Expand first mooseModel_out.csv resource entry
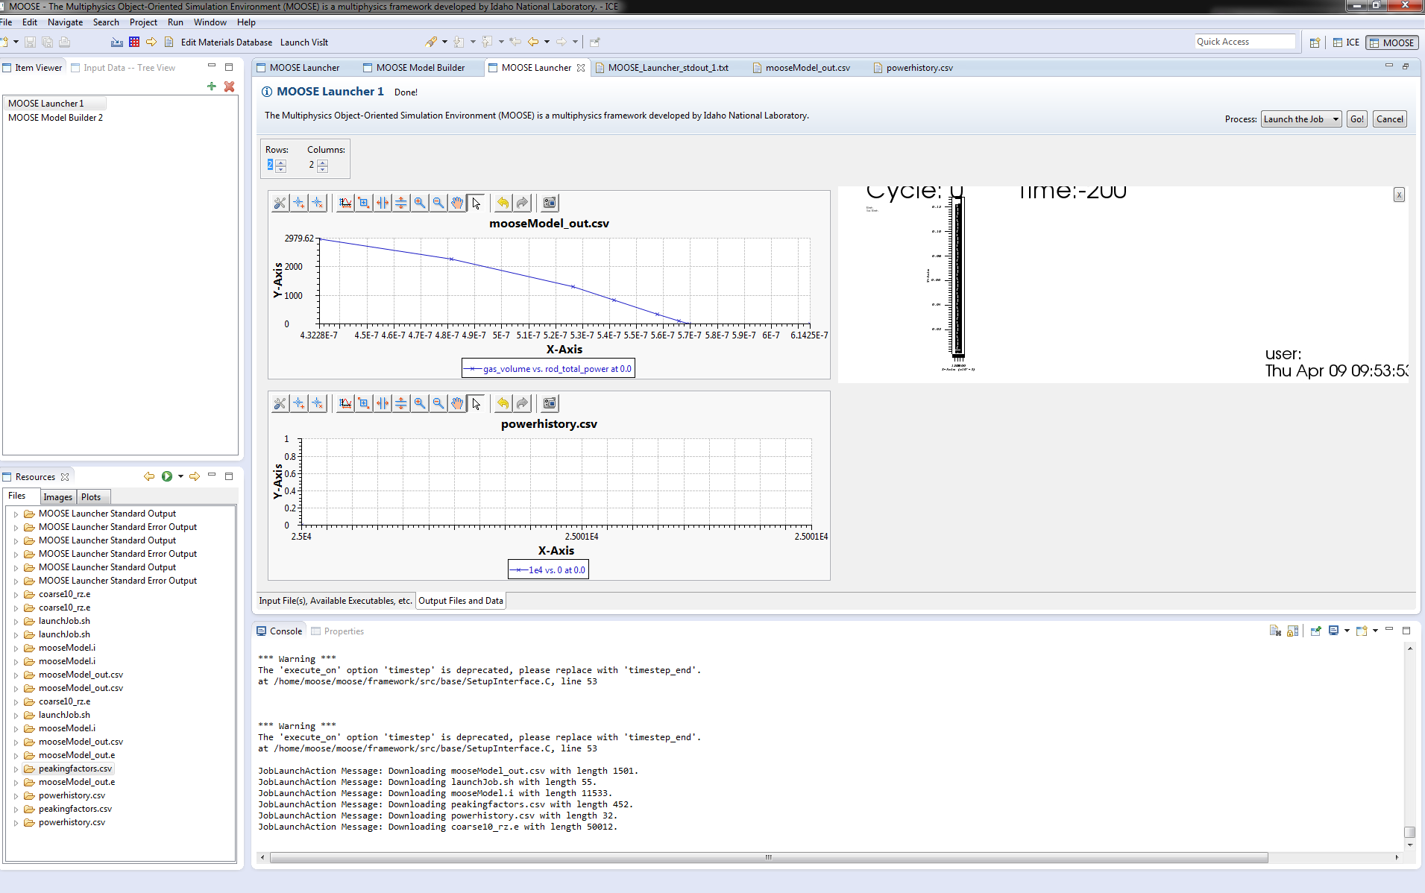The height and width of the screenshot is (893, 1425). click(16, 675)
